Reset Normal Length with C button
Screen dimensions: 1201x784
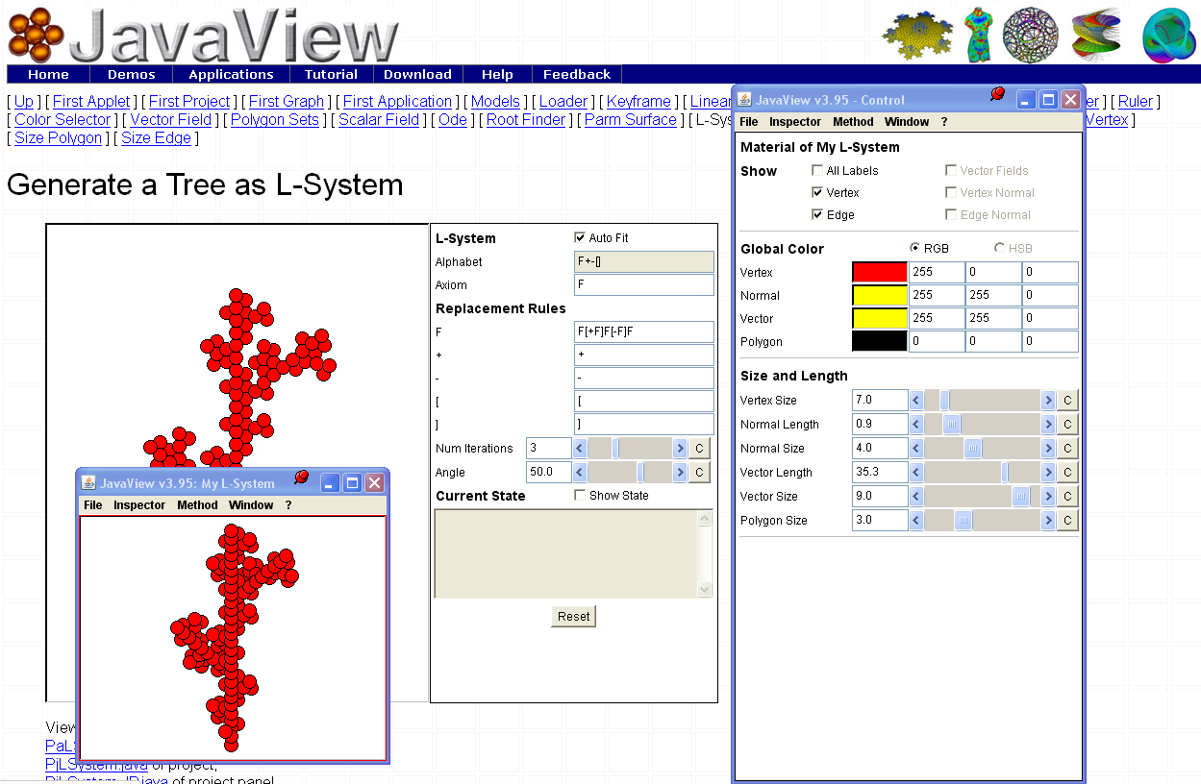tap(1067, 425)
